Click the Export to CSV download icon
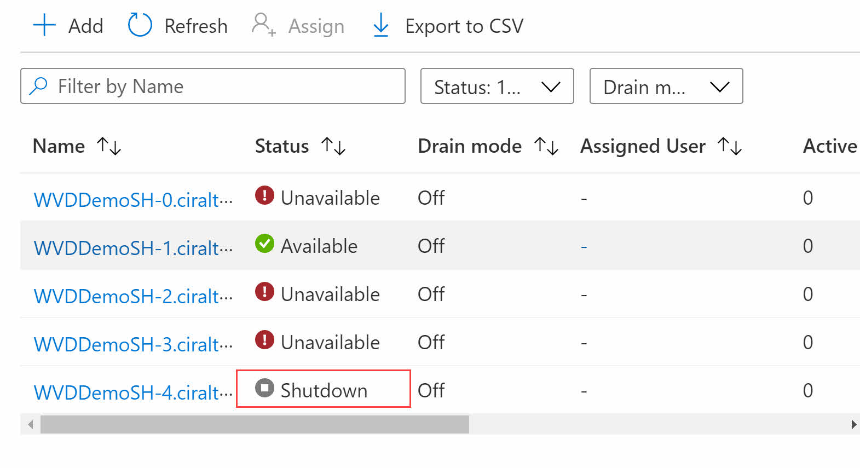 coord(380,26)
